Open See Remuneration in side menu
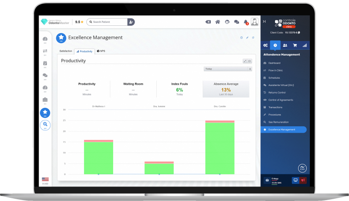This screenshot has width=349, height=201. click(281, 122)
